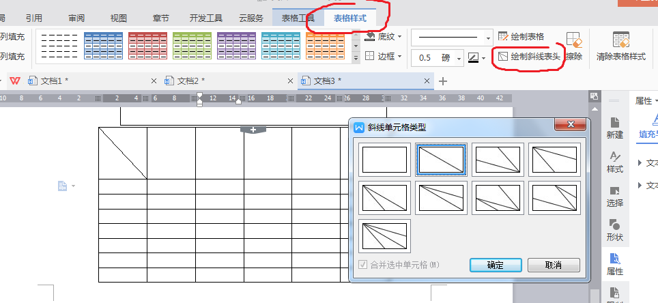Choose the teal table style thumbnail

click(x=281, y=46)
